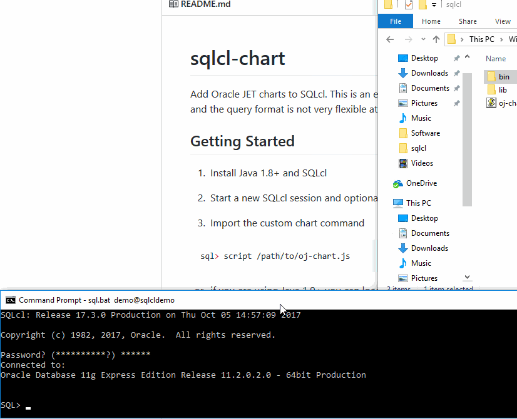Click This PC in the address bar
The height and width of the screenshot is (419, 517).
pyautogui.click(x=482, y=39)
